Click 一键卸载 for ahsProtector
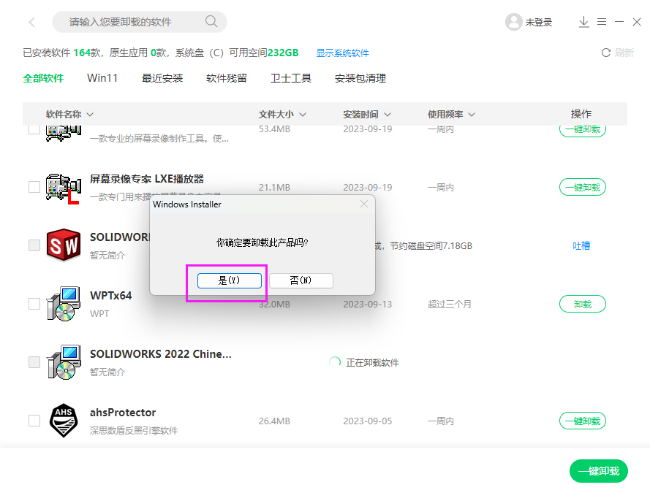 [583, 421]
